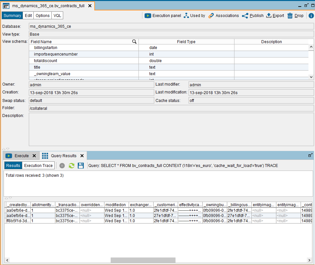This screenshot has width=315, height=265.
Task: Switch to the Edit tab
Action: 28,16
